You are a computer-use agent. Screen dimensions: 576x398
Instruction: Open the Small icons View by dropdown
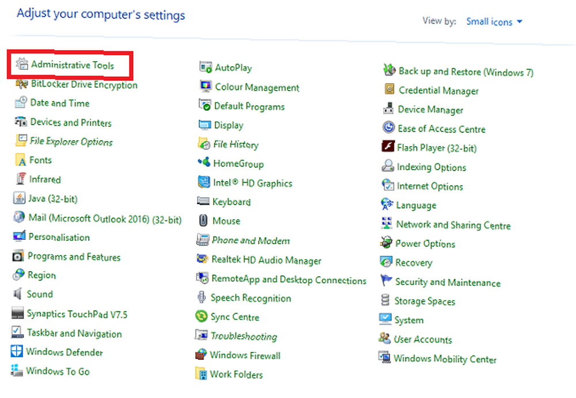[x=494, y=22]
